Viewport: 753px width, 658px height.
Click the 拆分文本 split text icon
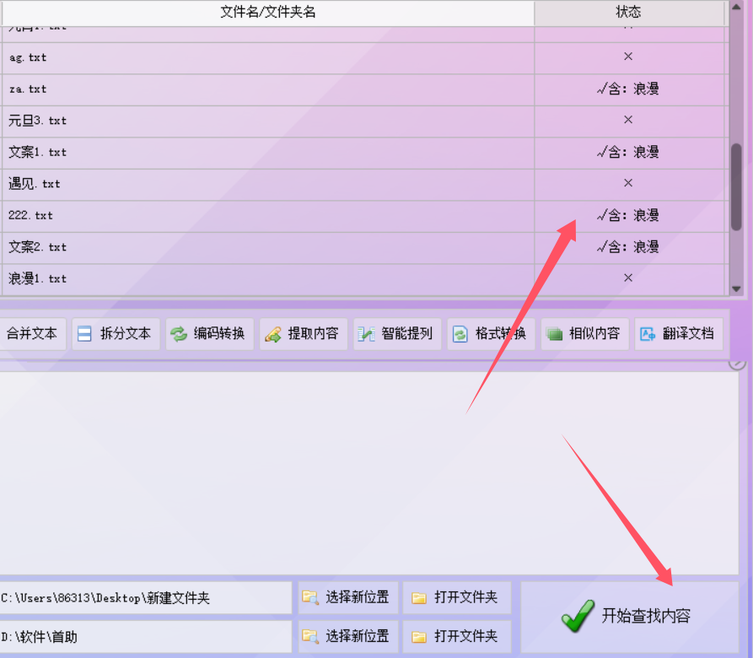[x=85, y=334]
